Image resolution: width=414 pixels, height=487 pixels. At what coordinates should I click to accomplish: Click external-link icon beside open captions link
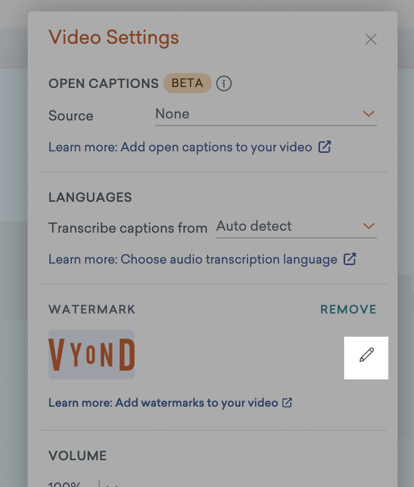[x=325, y=147]
